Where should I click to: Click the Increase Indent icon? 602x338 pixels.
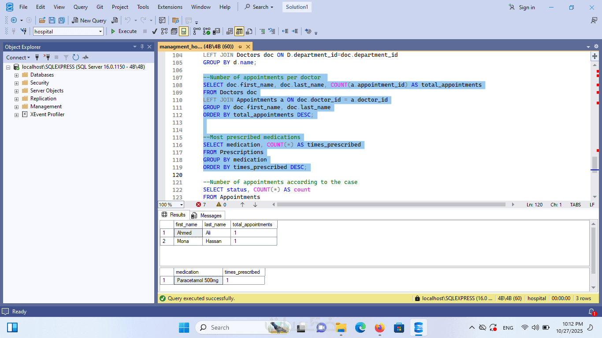(x=295, y=31)
